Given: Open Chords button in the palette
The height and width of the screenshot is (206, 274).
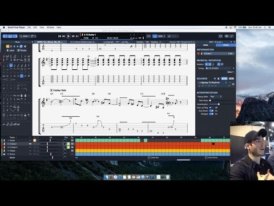Looking at the screenshot, I should click(22, 50).
